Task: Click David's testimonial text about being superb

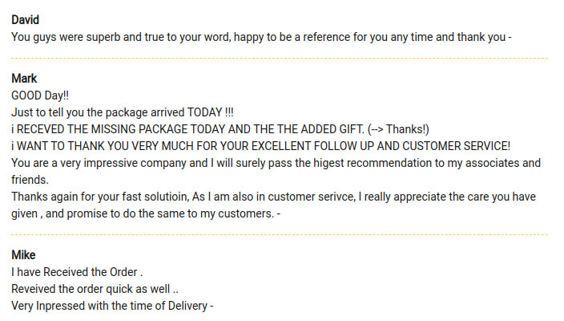Action: click(261, 37)
